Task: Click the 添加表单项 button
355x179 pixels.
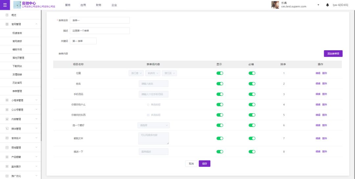Action: (333, 54)
